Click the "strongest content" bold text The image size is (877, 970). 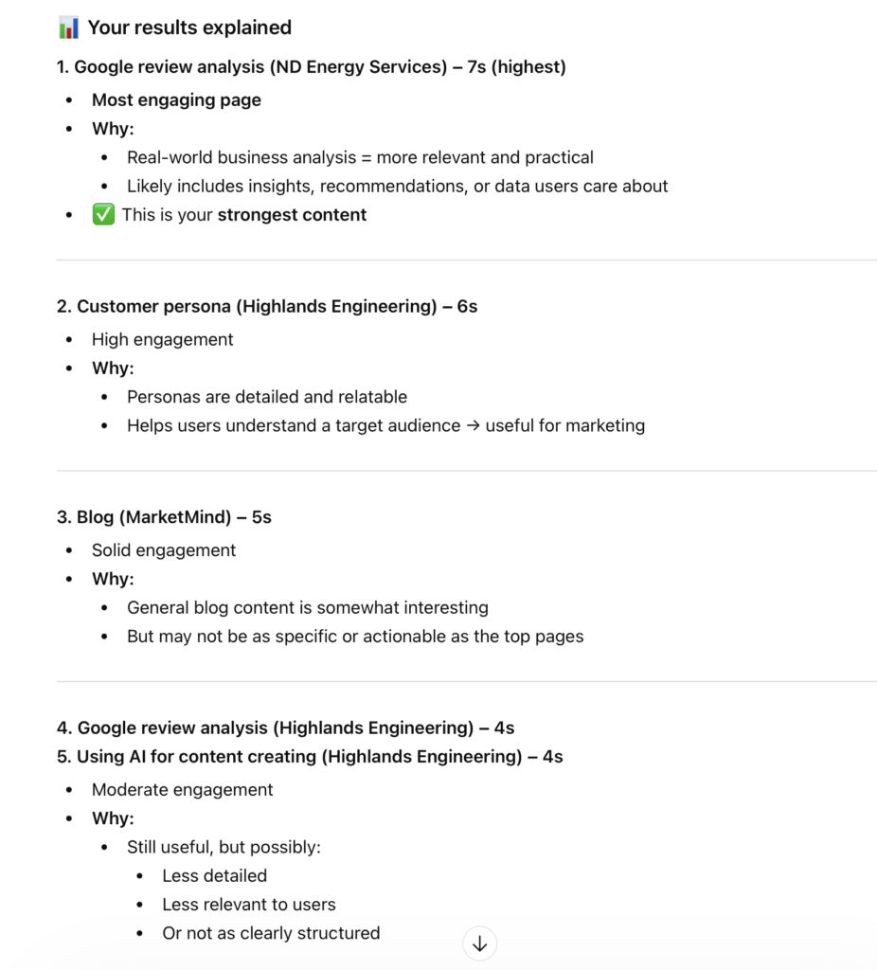[x=292, y=215]
